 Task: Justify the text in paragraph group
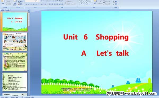[57, 4]
